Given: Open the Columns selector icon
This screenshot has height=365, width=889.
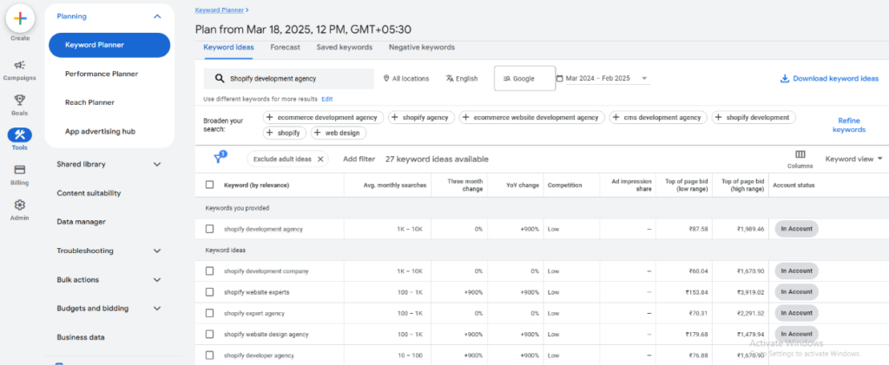Looking at the screenshot, I should click(x=800, y=155).
